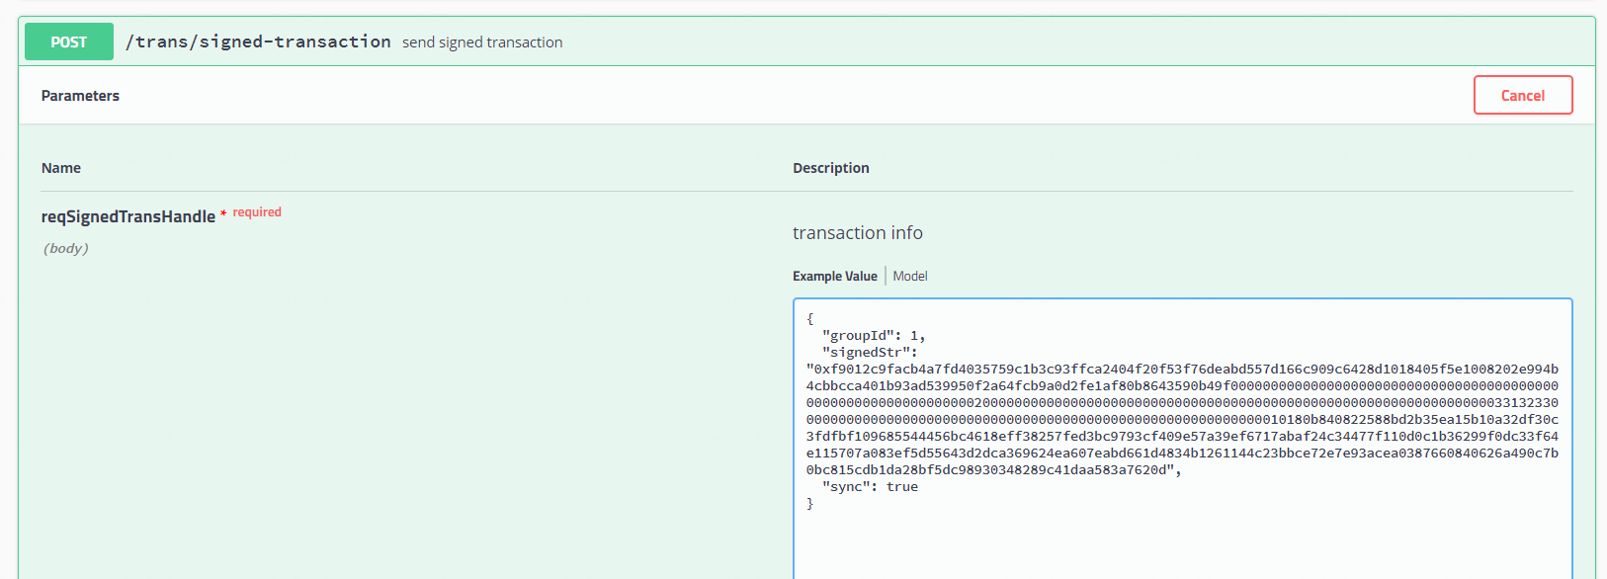Click the closing brace in JSON body
1607x579 pixels.
pos(810,504)
